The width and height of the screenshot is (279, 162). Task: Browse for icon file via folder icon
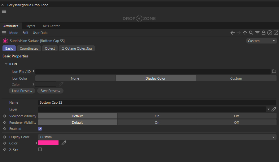274,71
